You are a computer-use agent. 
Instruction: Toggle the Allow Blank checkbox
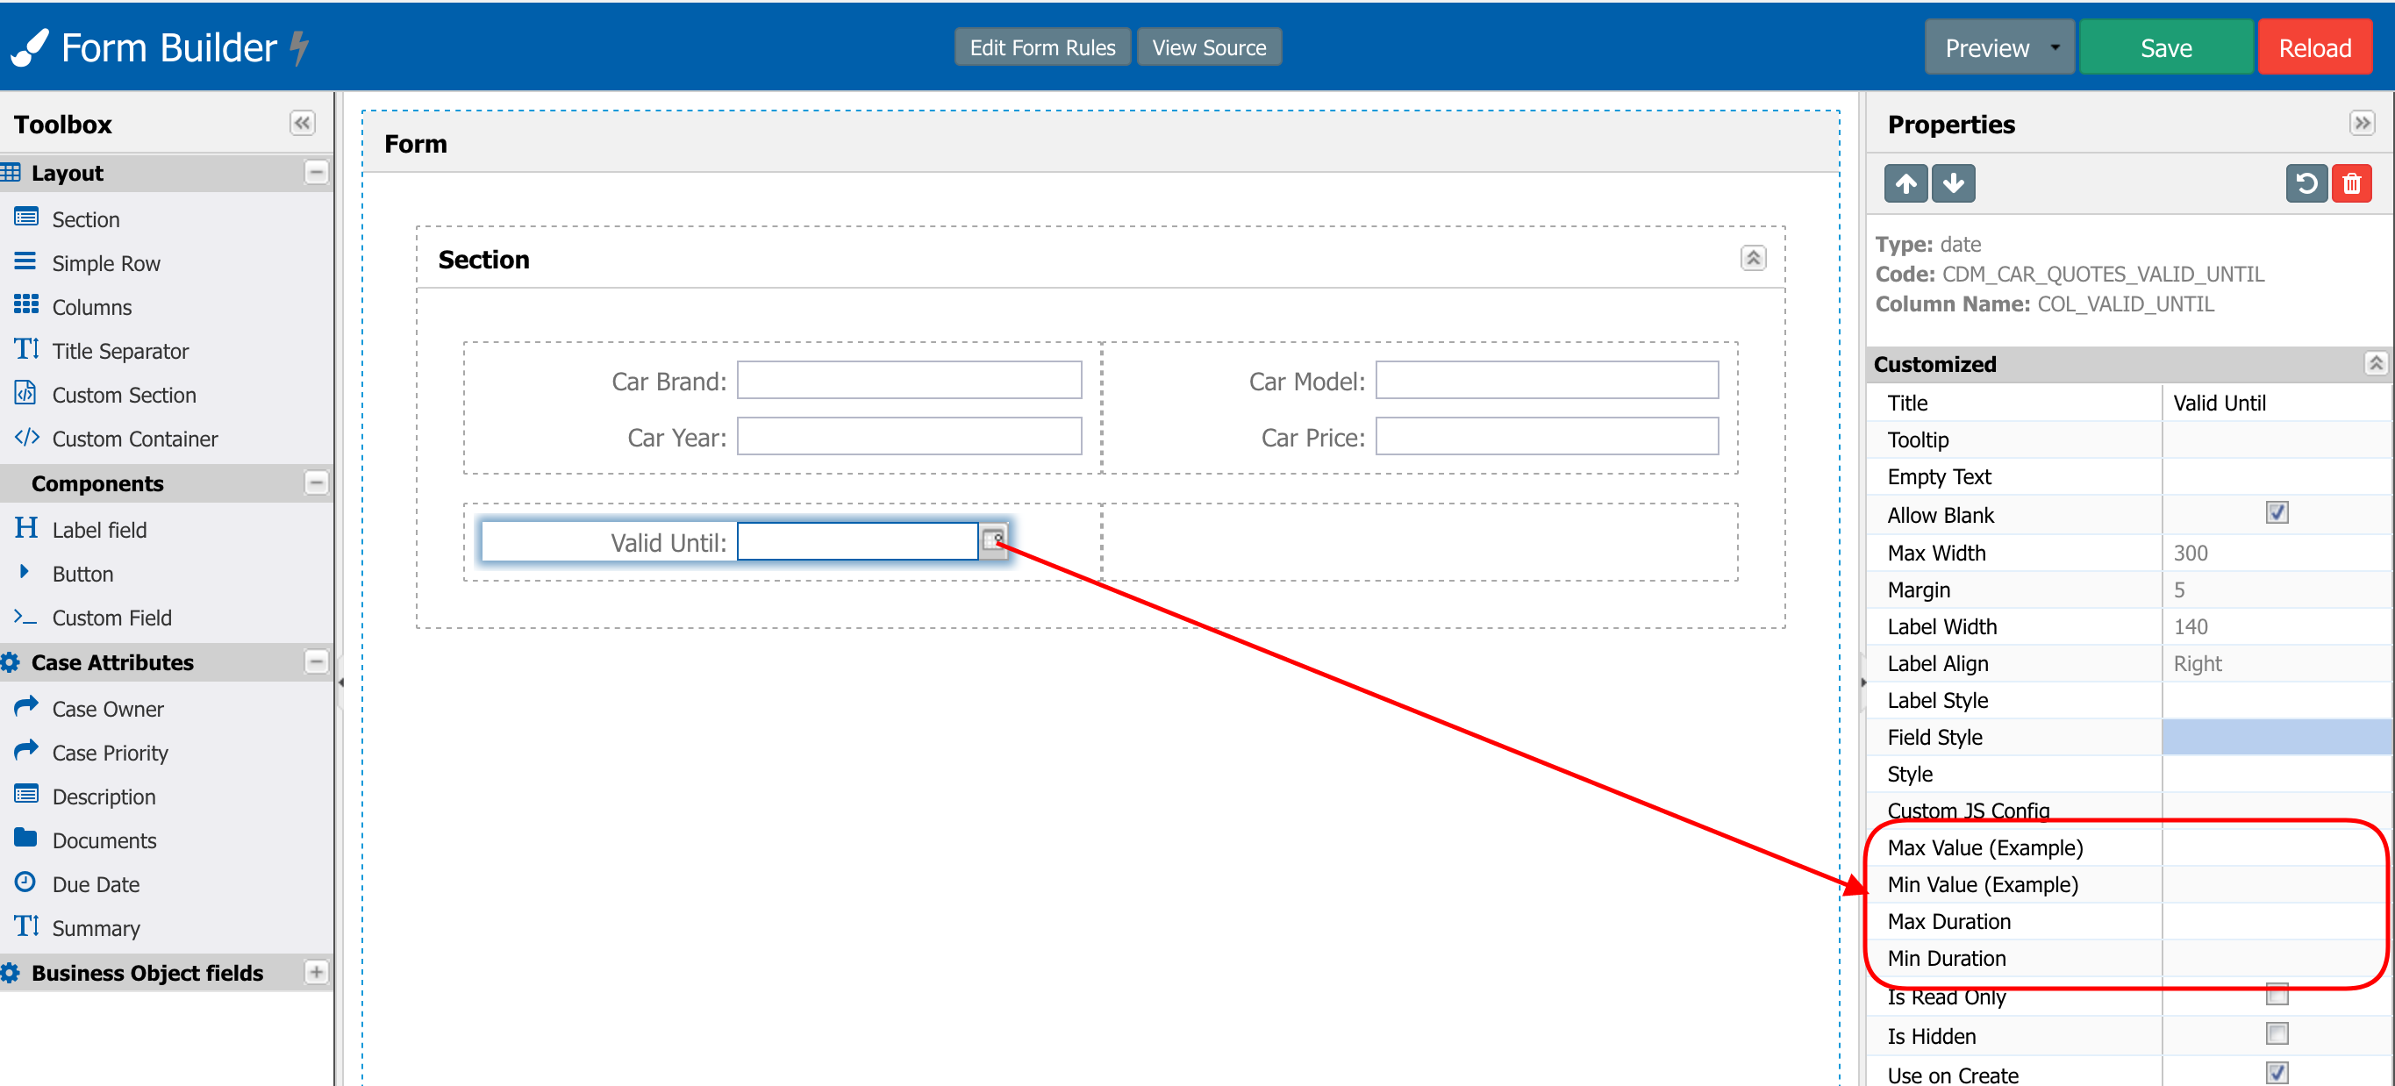[x=2277, y=513]
